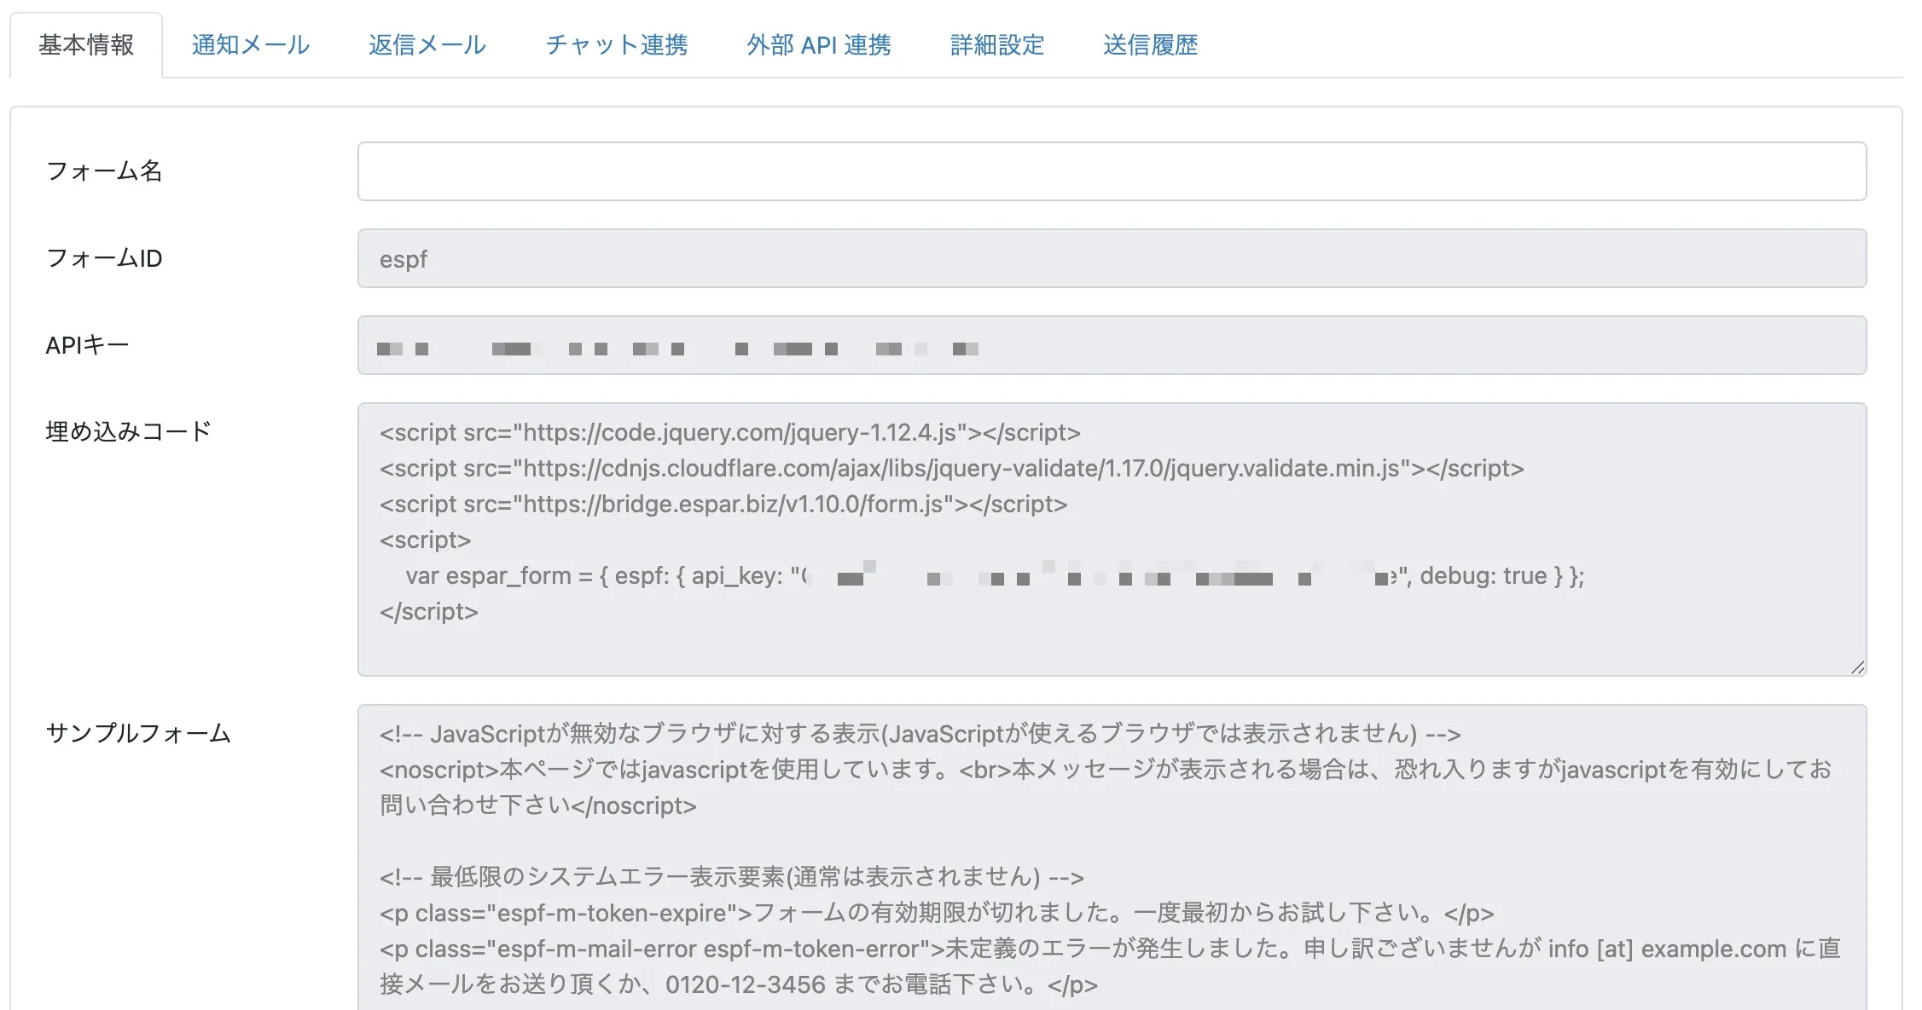Click the jquery.validate.min.js script line
The height and width of the screenshot is (1010, 1922).
pos(952,468)
